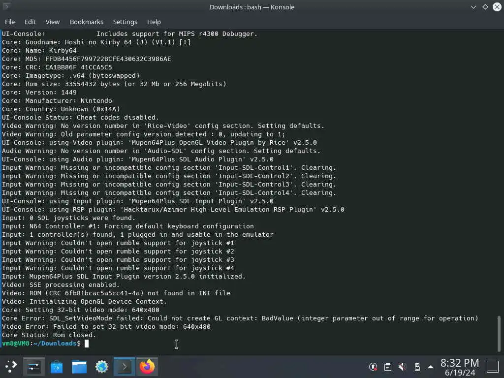This screenshot has width=504, height=378.
Task: Click the 'Rom size: 33554432 bytes' line
Action: (114, 84)
